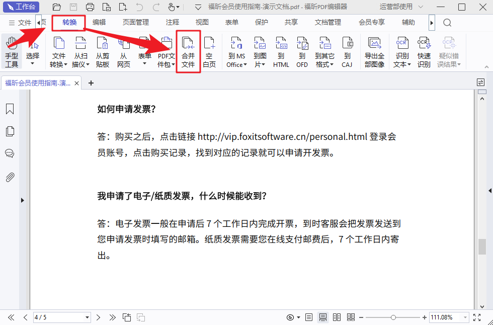The width and height of the screenshot is (493, 325).
Task: Open the page number dropdown showing 4 / 5
Action: point(88,317)
